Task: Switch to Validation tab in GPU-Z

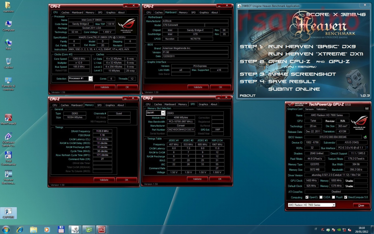Action: click(x=321, y=109)
